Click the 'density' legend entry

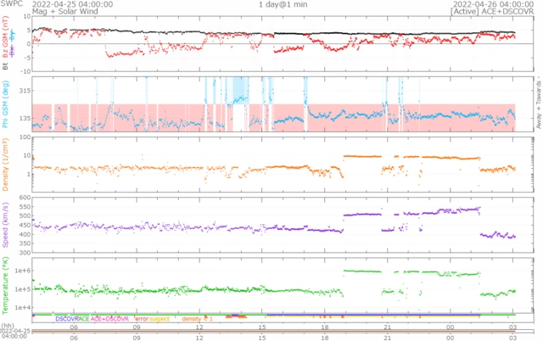pyautogui.click(x=192, y=319)
